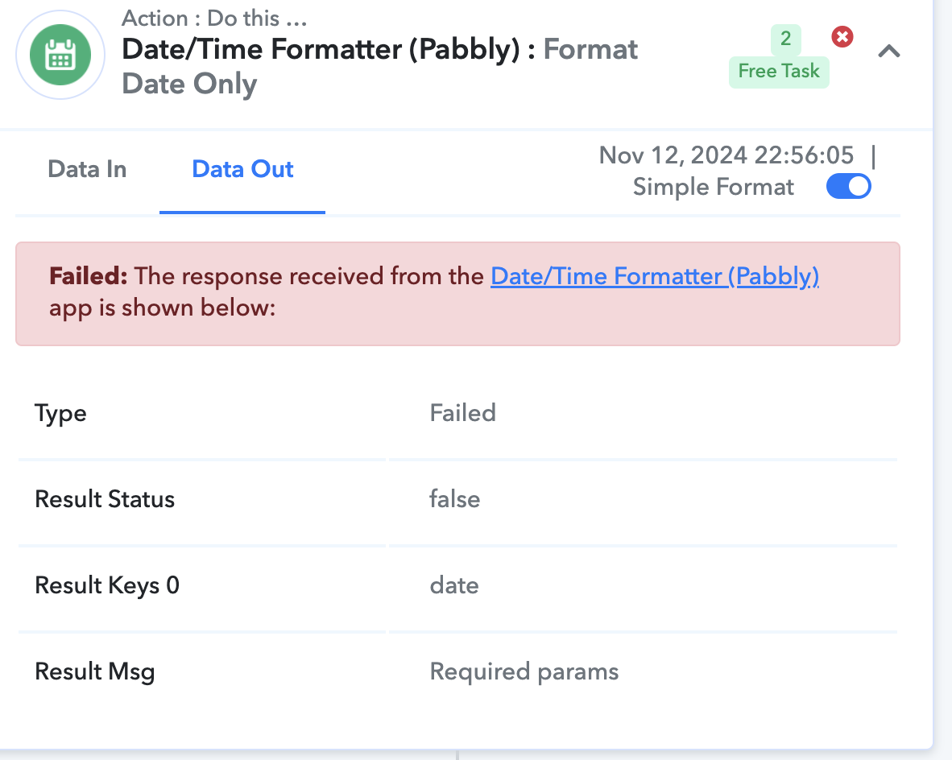Select the Type row label
The image size is (952, 760).
click(x=60, y=413)
